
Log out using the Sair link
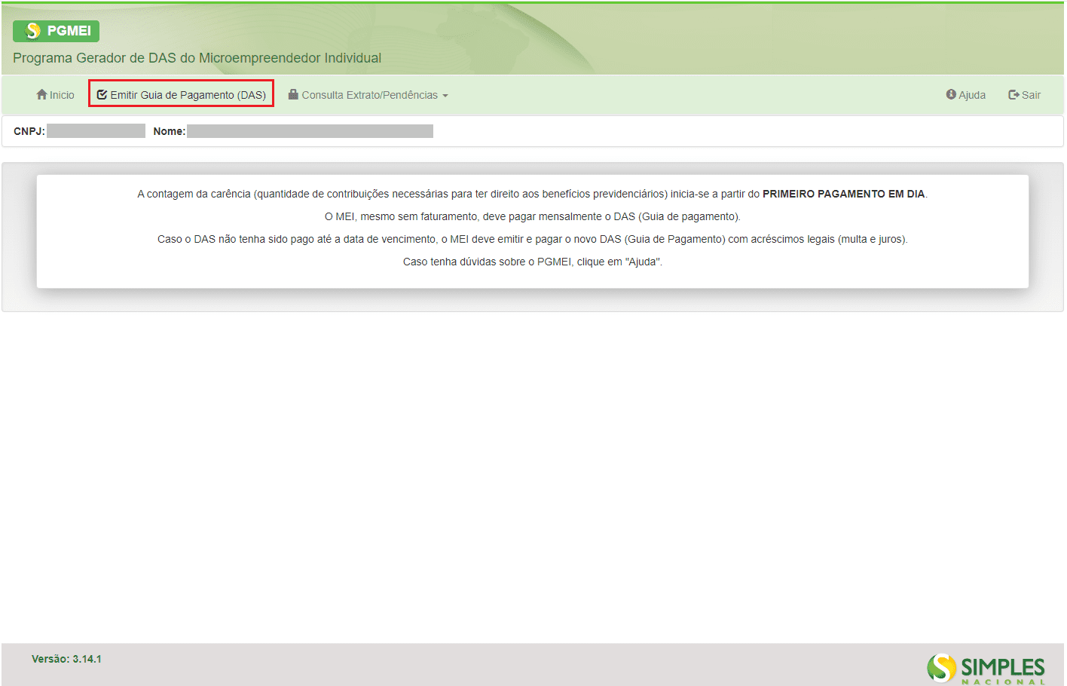1031,95
